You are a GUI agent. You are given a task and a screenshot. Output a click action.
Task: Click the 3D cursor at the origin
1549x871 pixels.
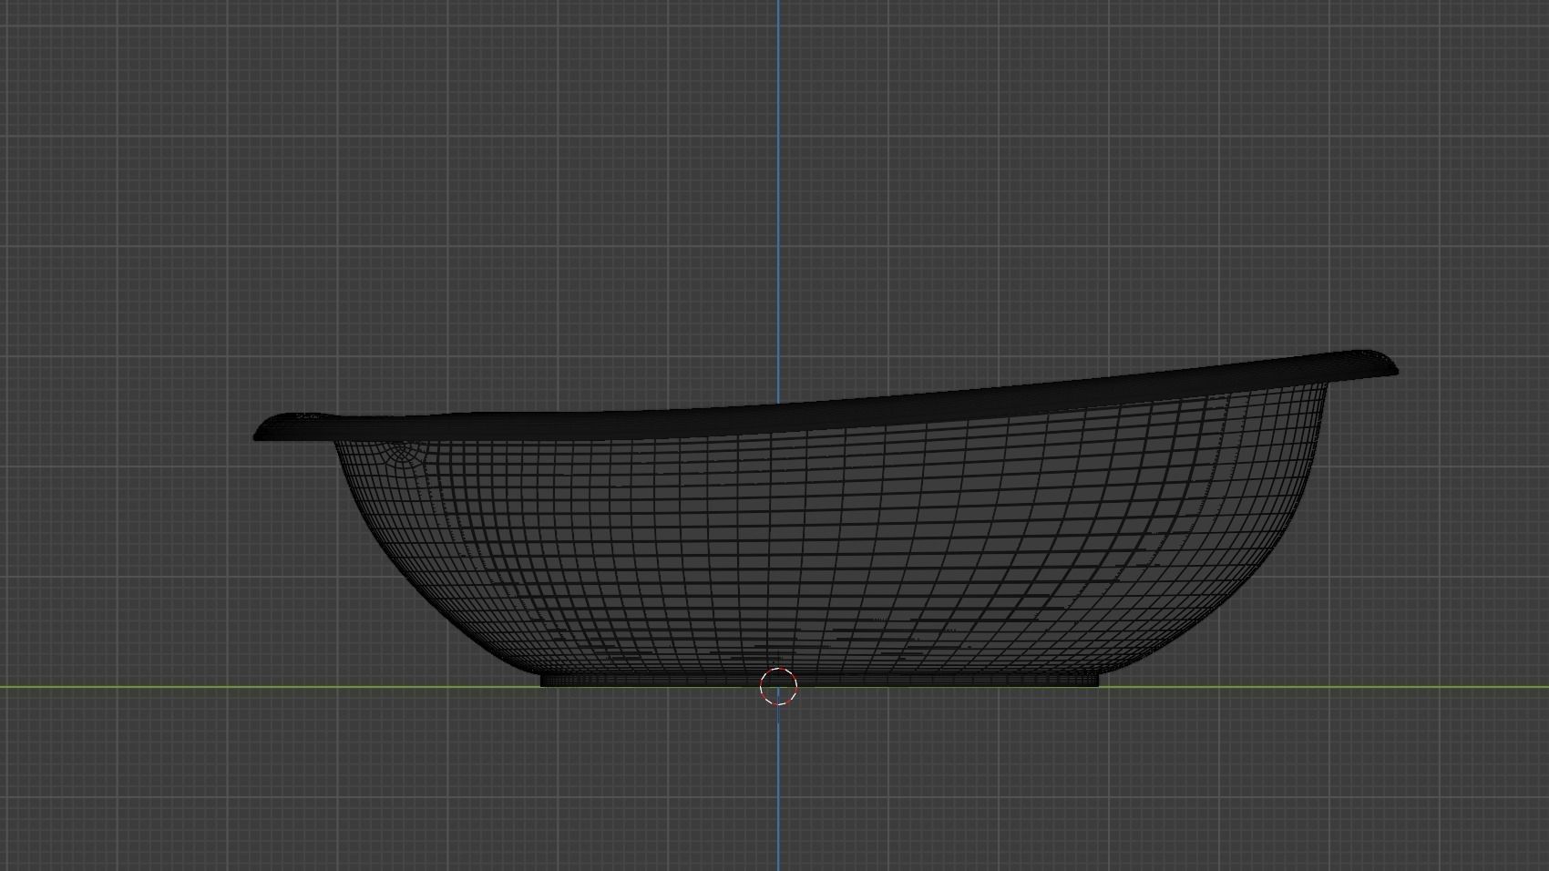point(778,687)
